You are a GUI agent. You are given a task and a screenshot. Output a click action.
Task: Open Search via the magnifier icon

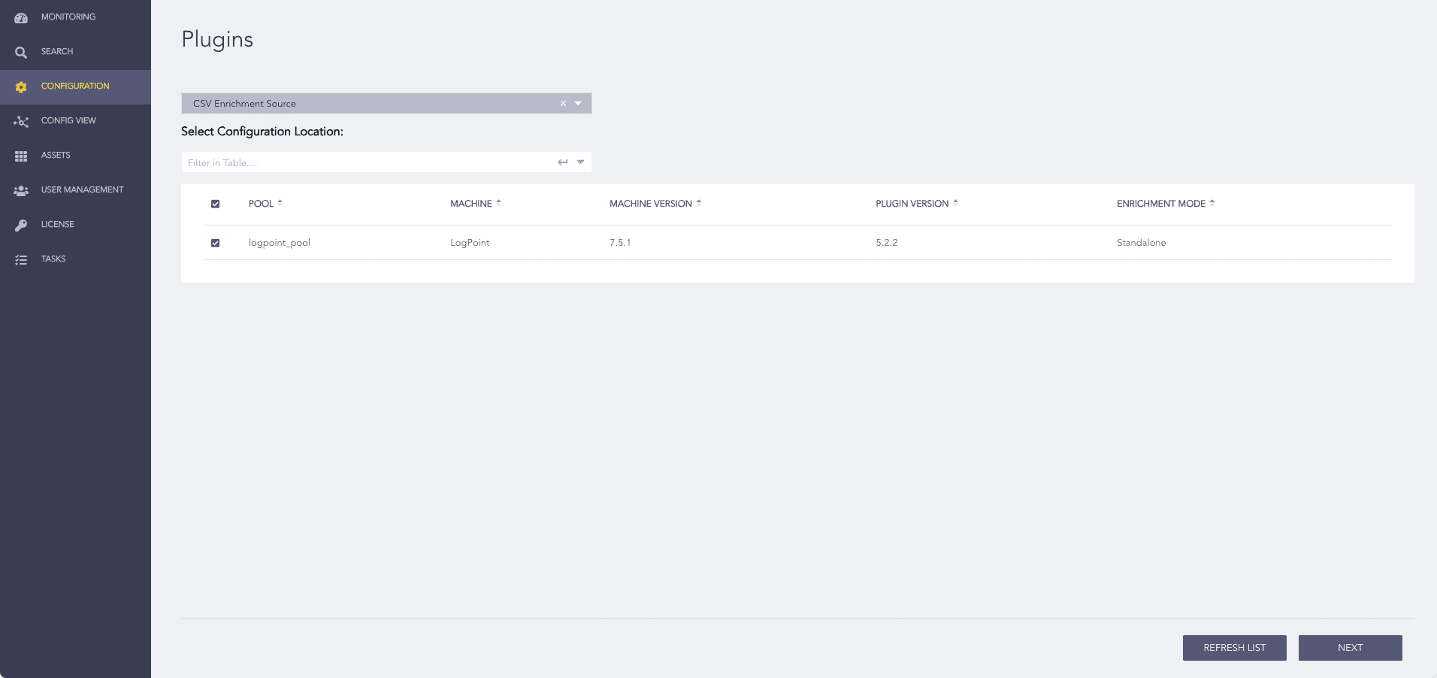(x=21, y=51)
